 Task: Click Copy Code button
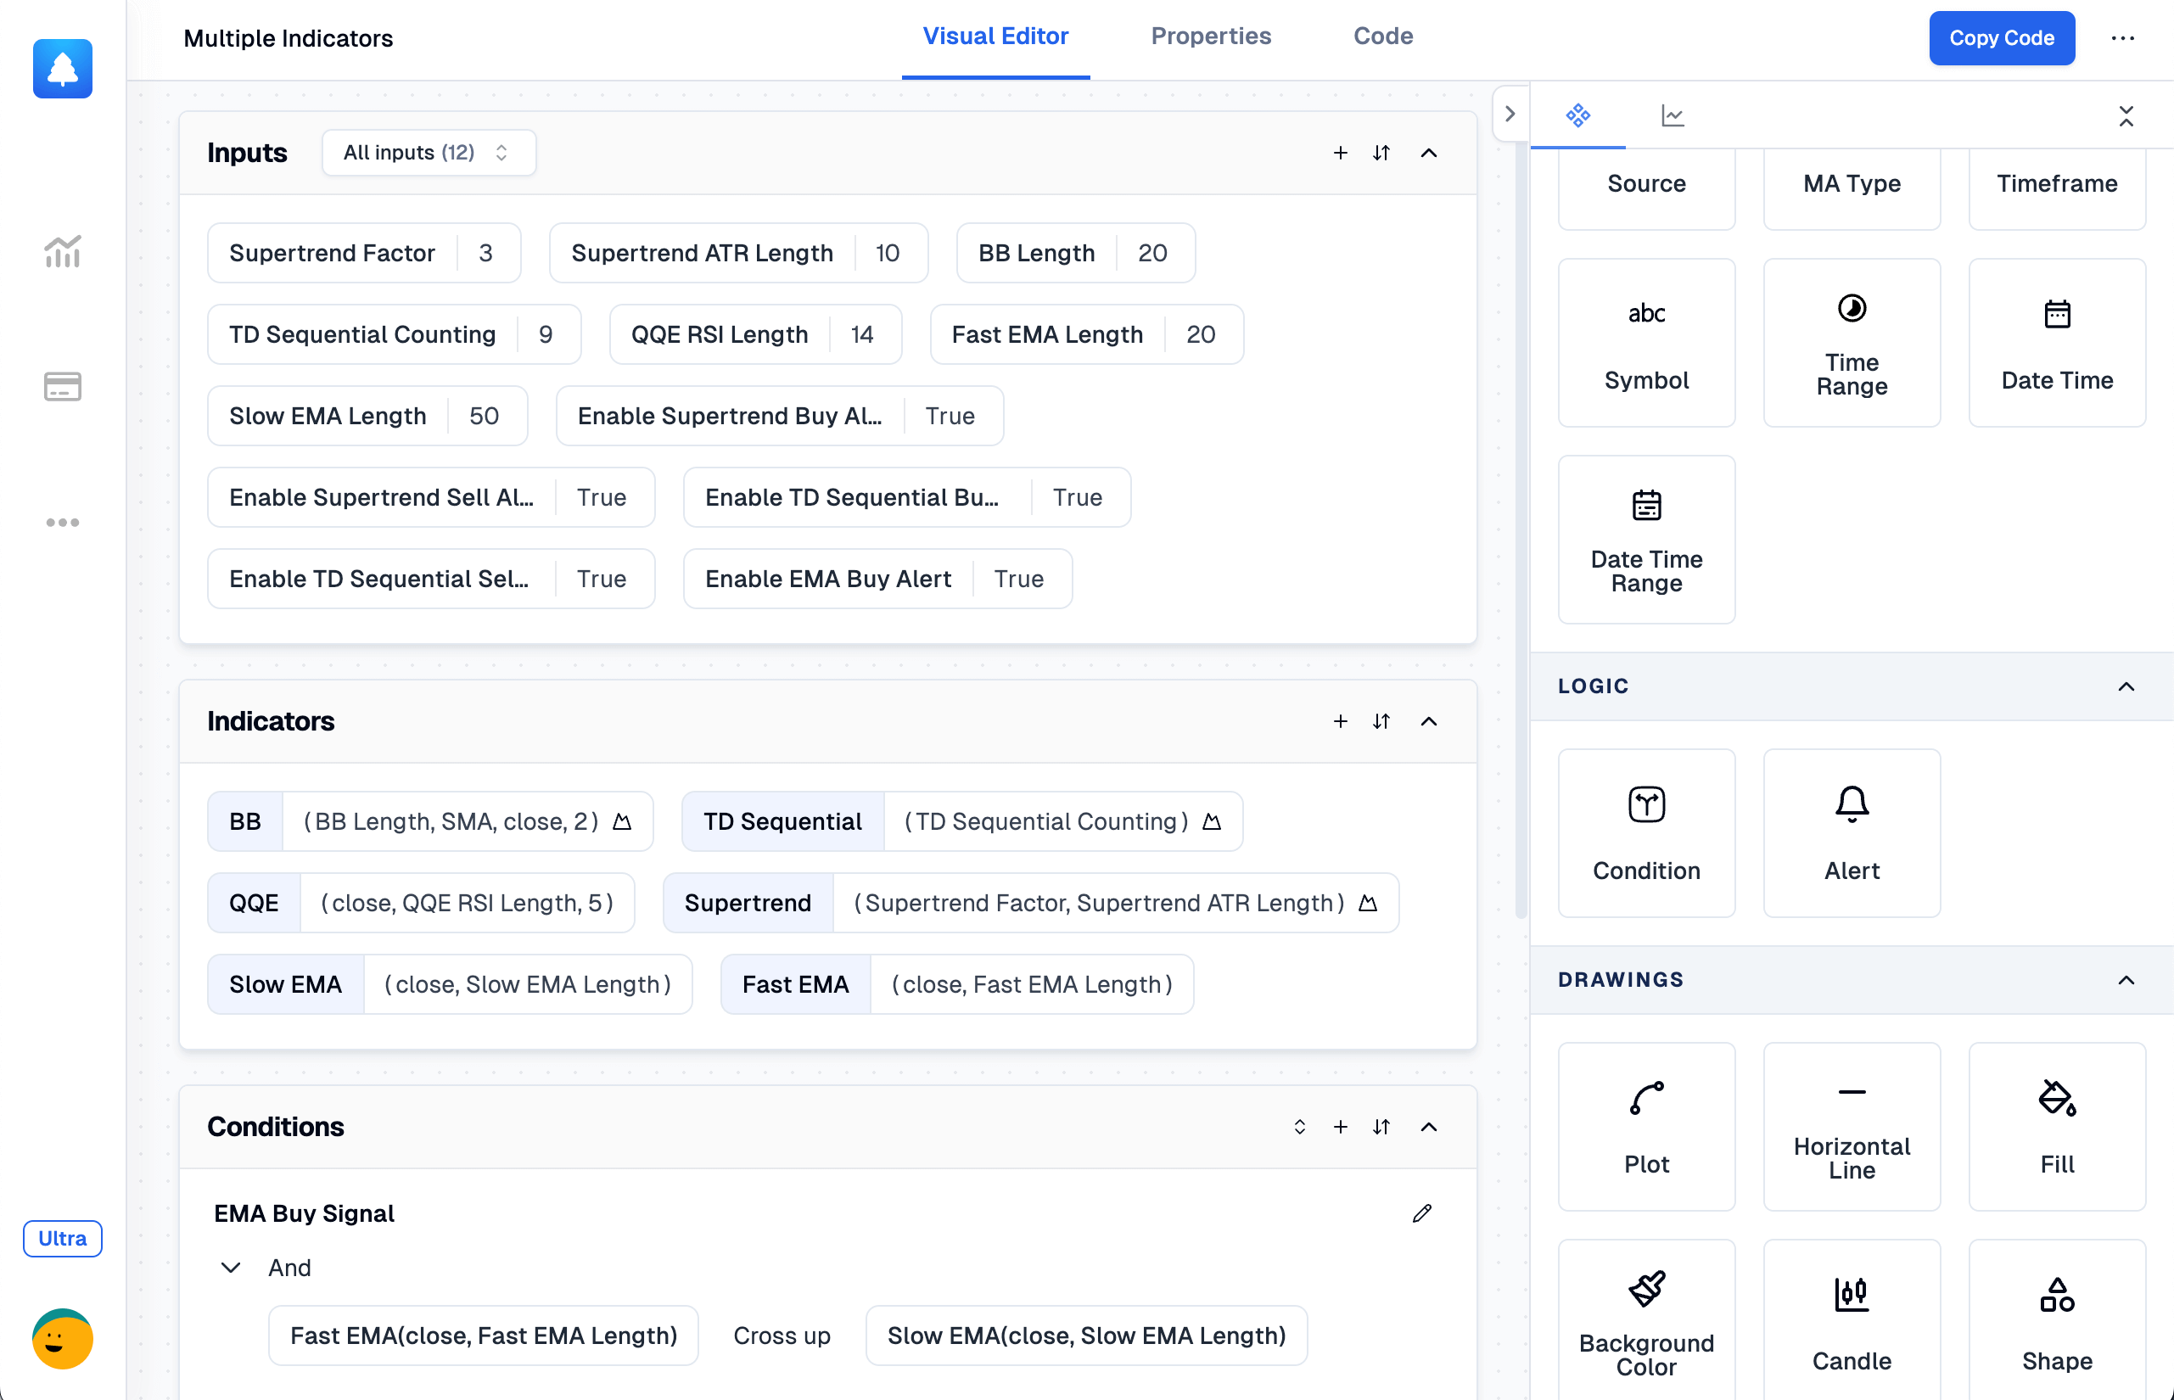(x=2001, y=38)
